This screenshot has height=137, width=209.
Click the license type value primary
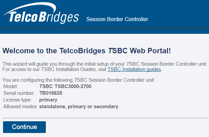click(x=48, y=100)
